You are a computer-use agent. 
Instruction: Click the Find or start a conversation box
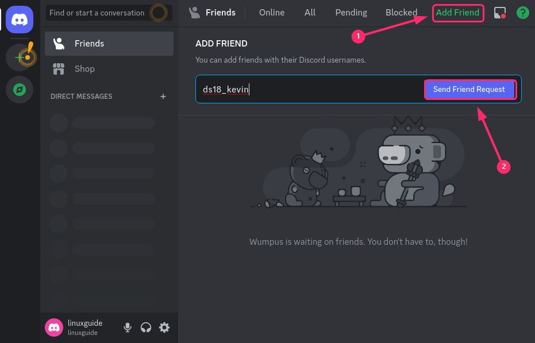point(98,13)
